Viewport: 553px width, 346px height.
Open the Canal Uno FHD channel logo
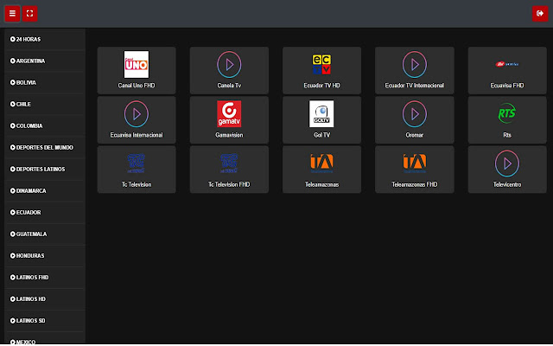(137, 64)
